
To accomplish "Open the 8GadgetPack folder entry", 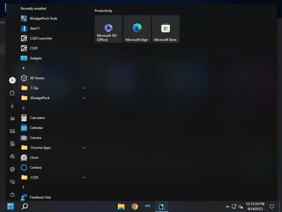I will pyautogui.click(x=53, y=98).
